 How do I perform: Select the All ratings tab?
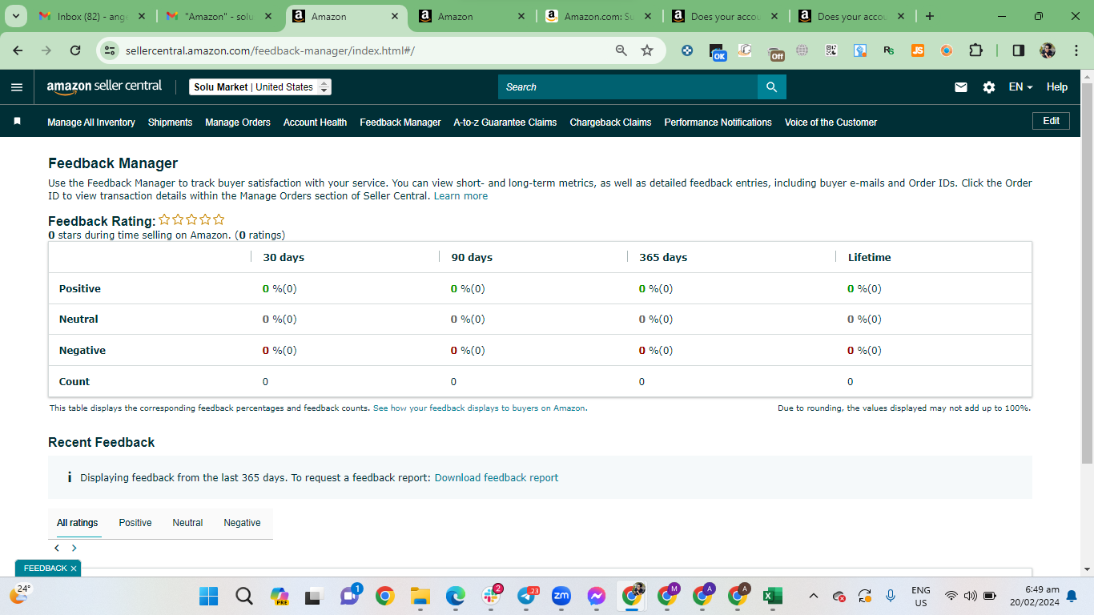coord(78,523)
